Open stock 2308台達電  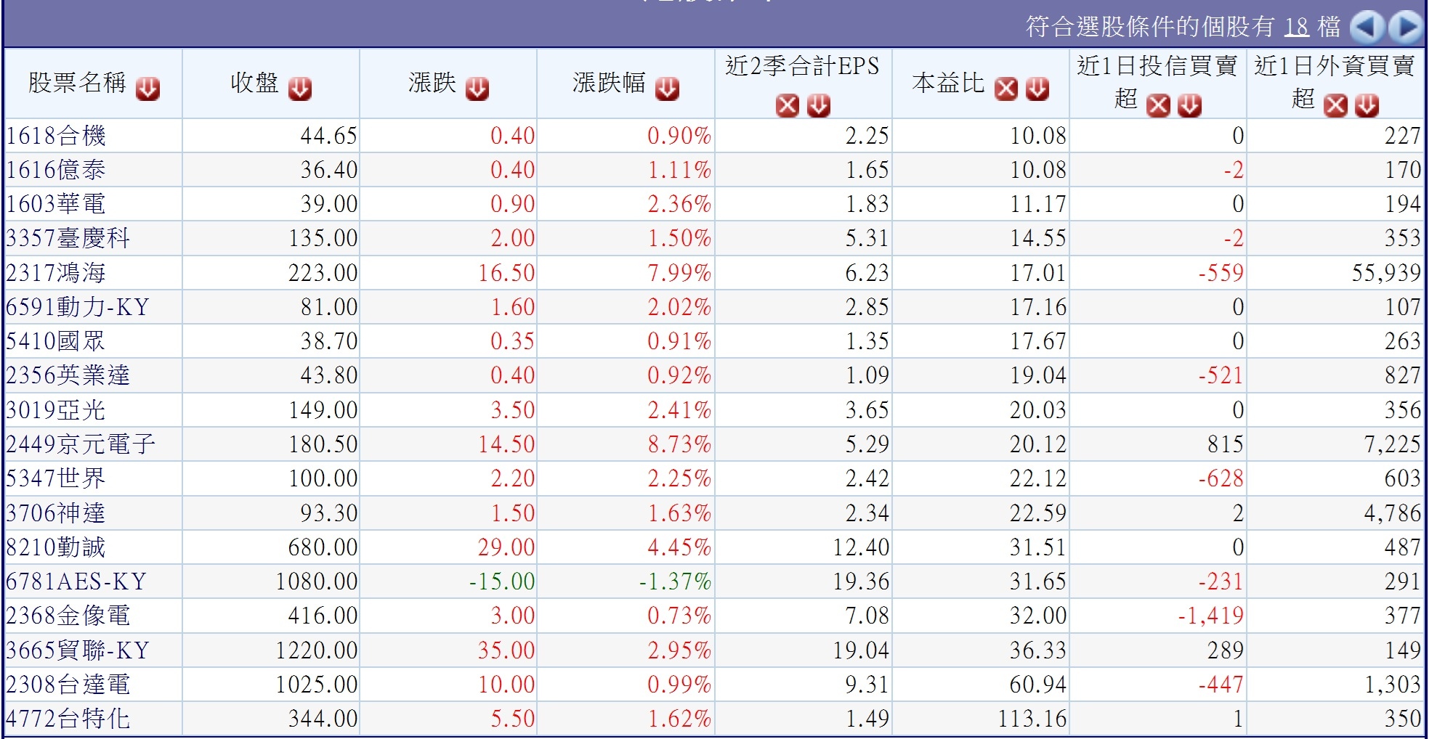pos(68,685)
